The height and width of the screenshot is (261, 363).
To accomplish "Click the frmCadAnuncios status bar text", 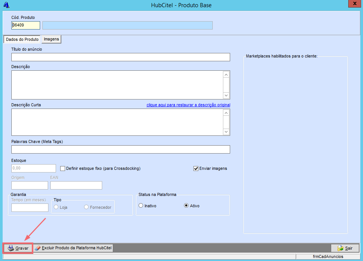I will [328, 256].
